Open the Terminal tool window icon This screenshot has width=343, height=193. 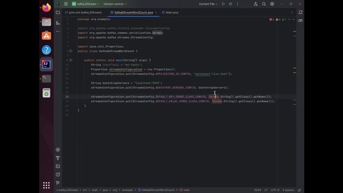point(58,166)
